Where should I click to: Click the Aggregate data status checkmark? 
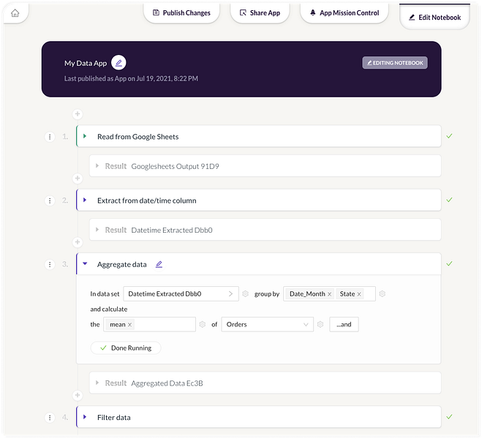(449, 263)
